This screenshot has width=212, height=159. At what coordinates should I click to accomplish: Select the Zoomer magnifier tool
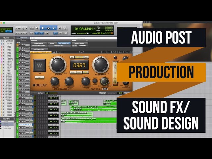click(37, 28)
